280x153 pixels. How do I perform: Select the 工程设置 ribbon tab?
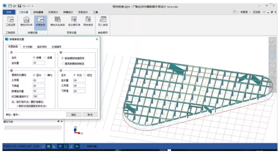[24, 12]
